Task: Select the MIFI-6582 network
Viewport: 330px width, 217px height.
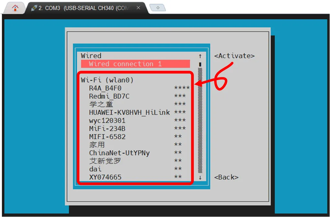Action: tap(135, 137)
